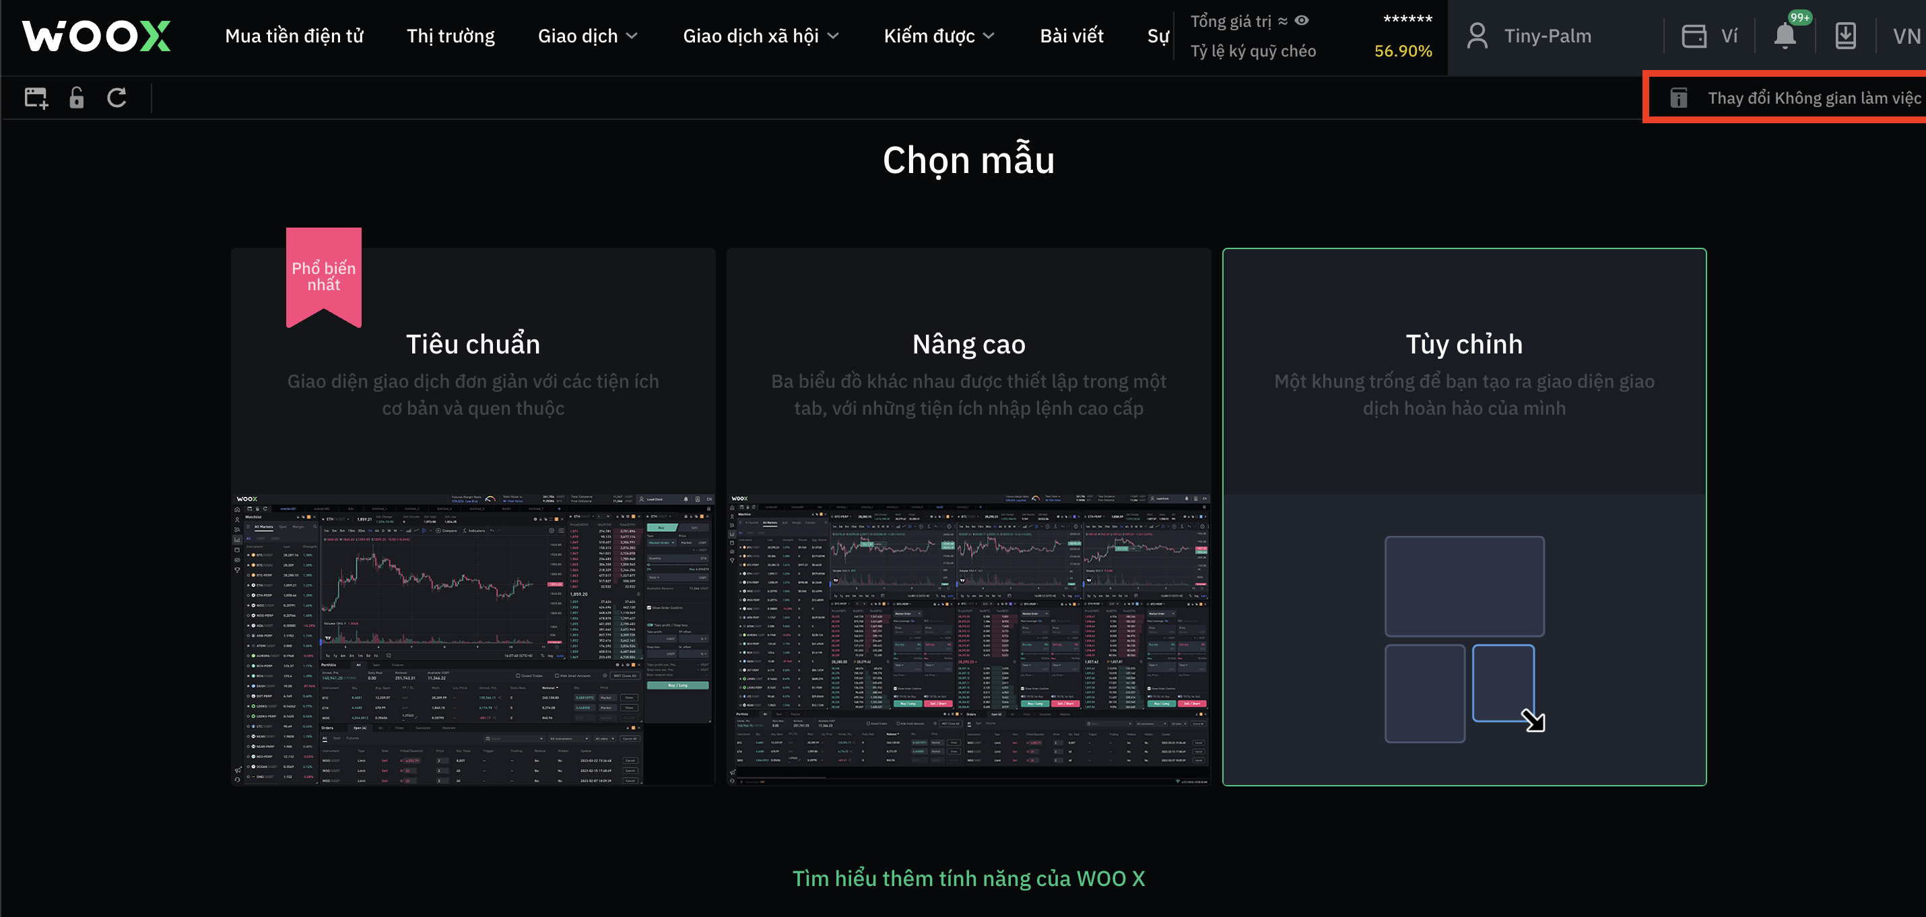Click the Phổ biến nhất ribbon badge

[324, 277]
